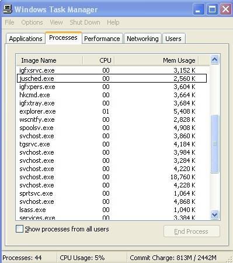Select the sprtsvc.exe process
Screen dimensions: 233x263
[x=112, y=193]
